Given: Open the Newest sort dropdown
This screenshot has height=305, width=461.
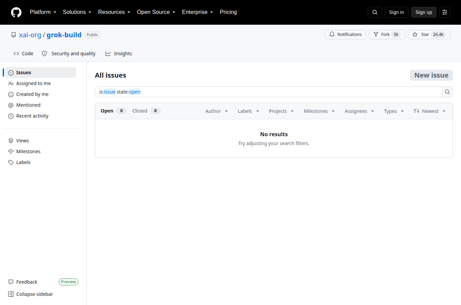Looking at the screenshot, I should click(x=429, y=111).
